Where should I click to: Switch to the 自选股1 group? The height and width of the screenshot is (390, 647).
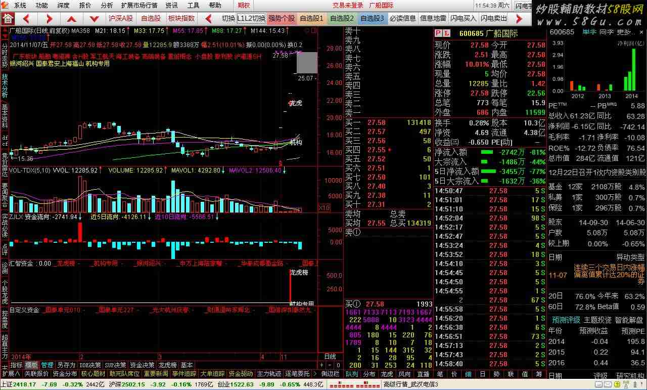(311, 18)
